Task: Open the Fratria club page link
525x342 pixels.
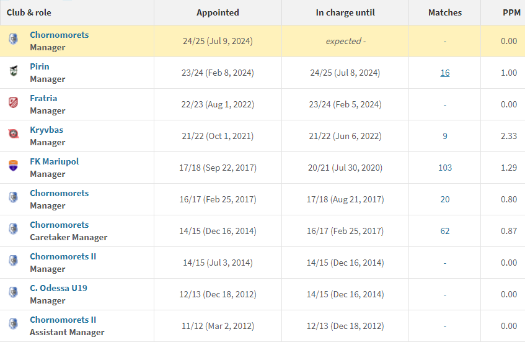Action: click(43, 98)
